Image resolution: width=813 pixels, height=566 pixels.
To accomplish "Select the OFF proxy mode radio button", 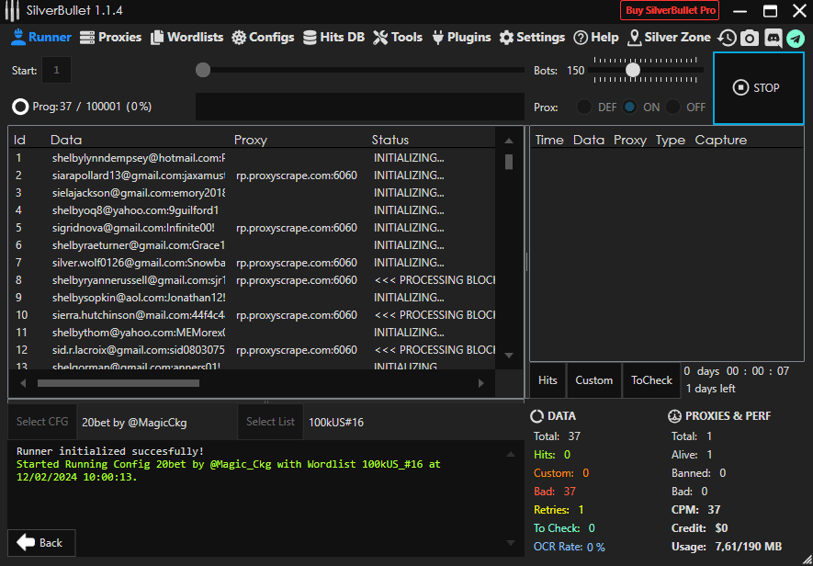I will [673, 108].
